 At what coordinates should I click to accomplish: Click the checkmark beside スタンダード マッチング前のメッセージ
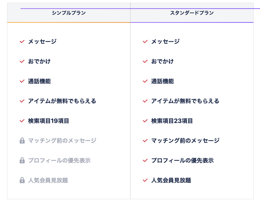145,140
